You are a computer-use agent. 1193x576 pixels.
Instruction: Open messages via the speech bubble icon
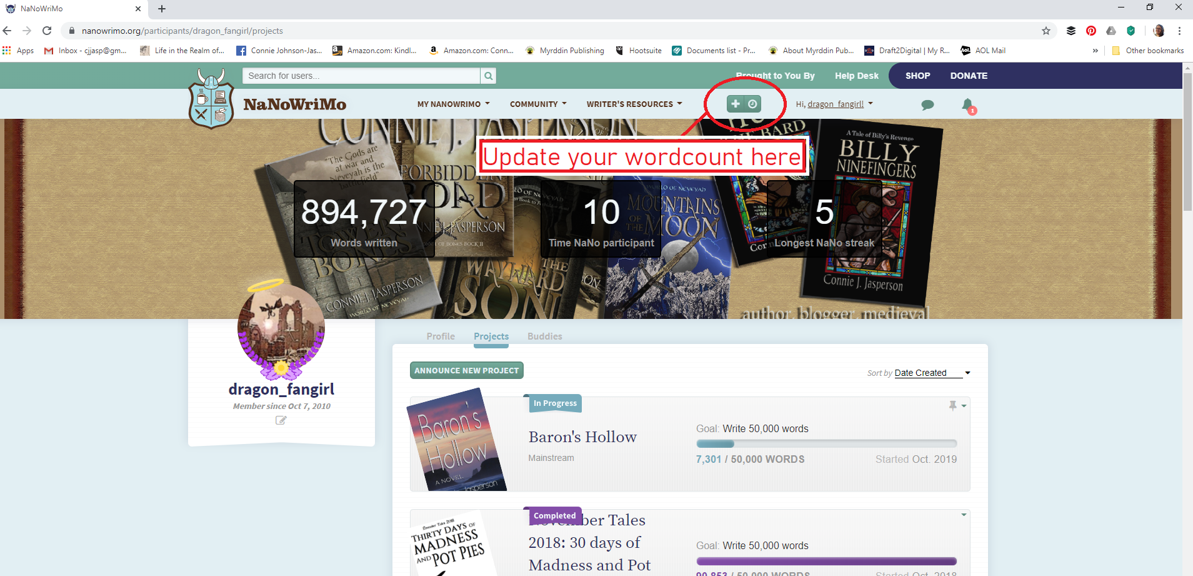[x=927, y=105]
